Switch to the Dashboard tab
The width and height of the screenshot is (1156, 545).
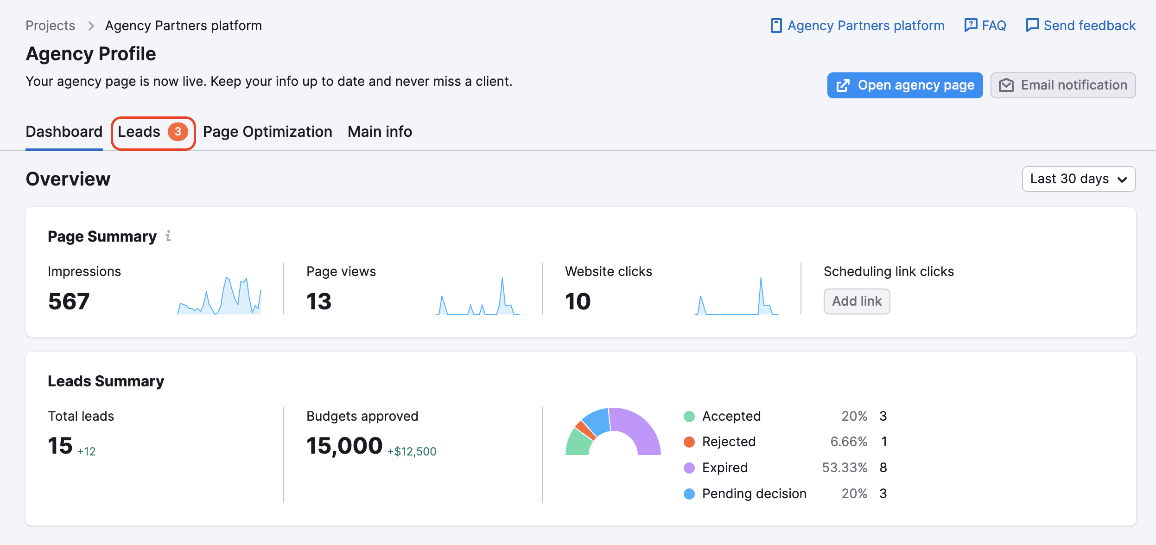pyautogui.click(x=64, y=132)
